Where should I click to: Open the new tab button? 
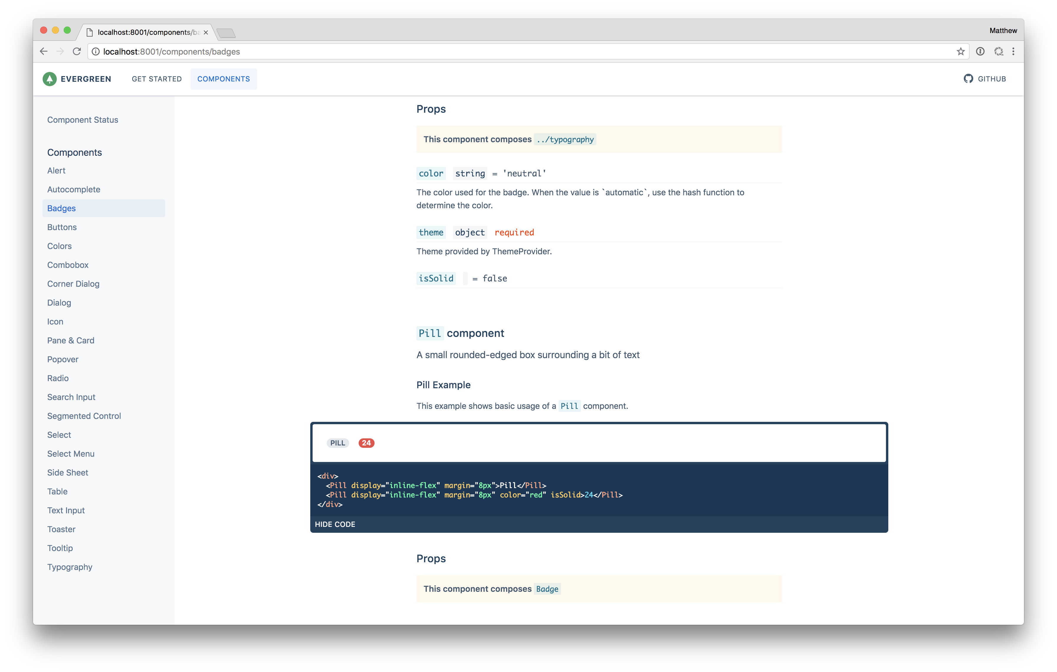tap(226, 33)
